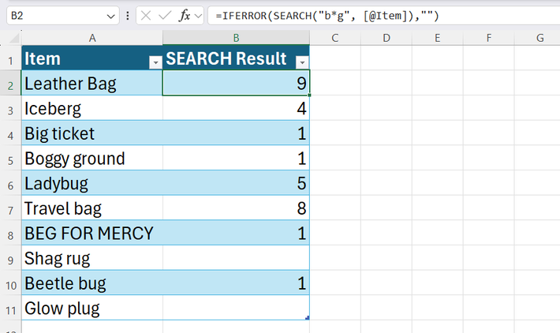Expand the Name Box dropdown arrow
The width and height of the screenshot is (560, 333).
[x=110, y=16]
